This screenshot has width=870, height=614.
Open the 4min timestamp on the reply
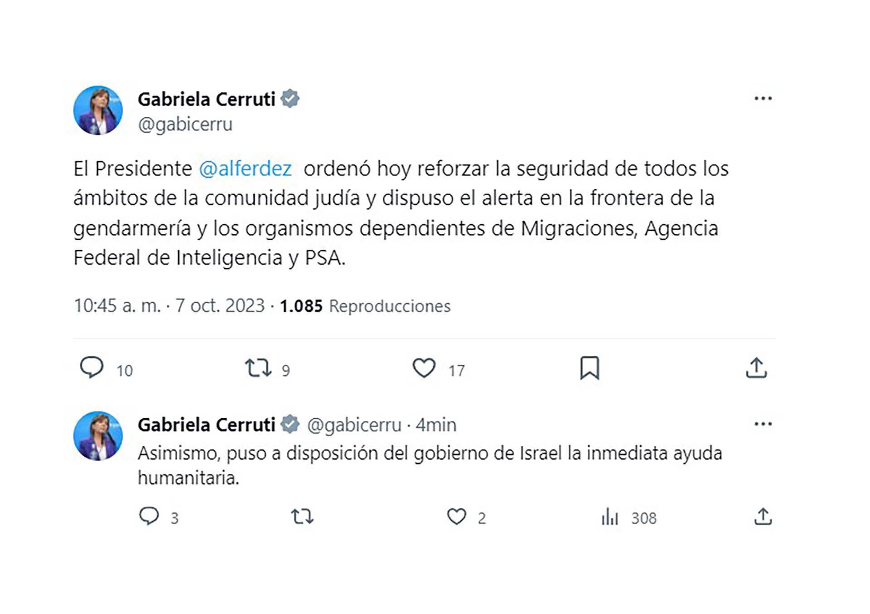[x=436, y=425]
